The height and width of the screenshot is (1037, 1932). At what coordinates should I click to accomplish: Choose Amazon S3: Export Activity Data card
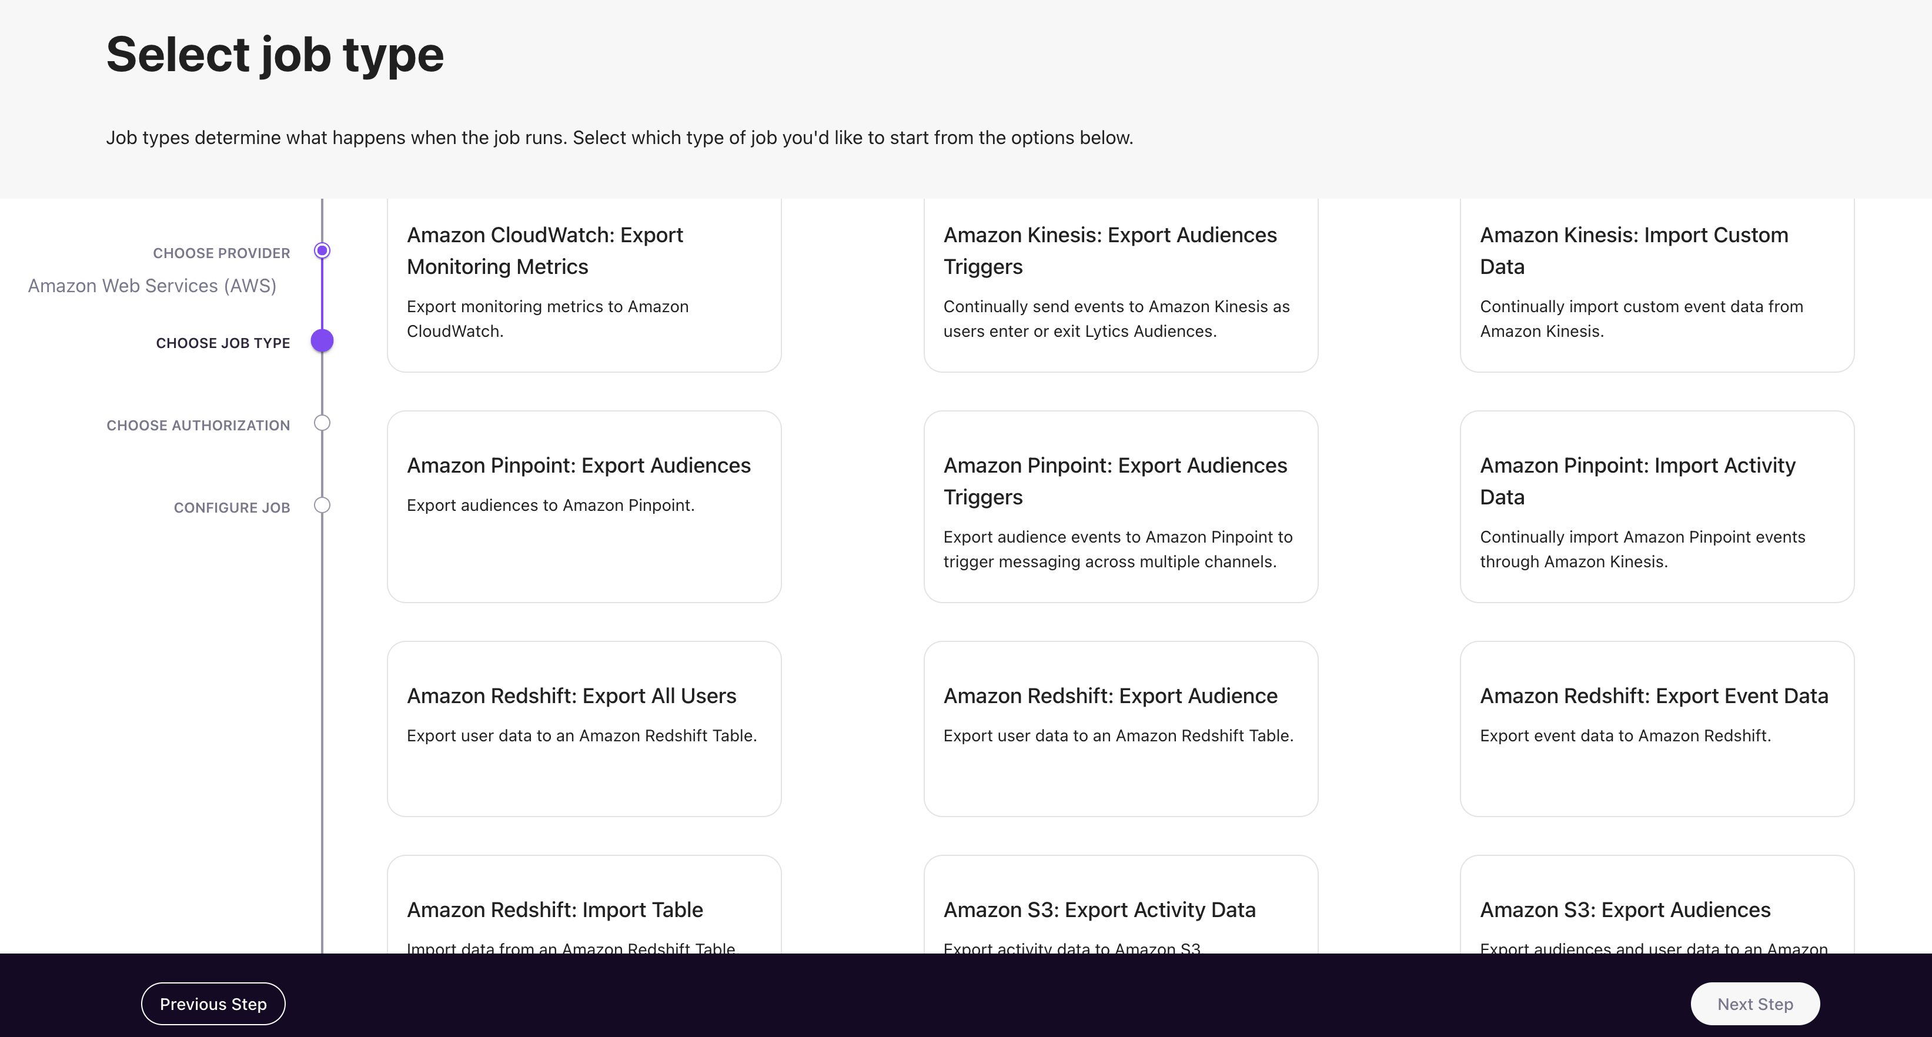coord(1121,905)
